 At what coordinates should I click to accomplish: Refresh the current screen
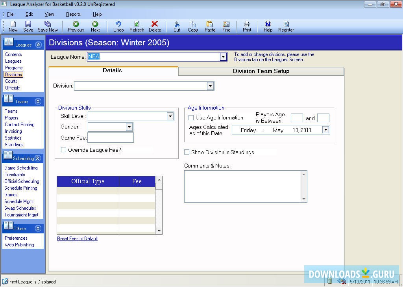pyautogui.click(x=137, y=24)
